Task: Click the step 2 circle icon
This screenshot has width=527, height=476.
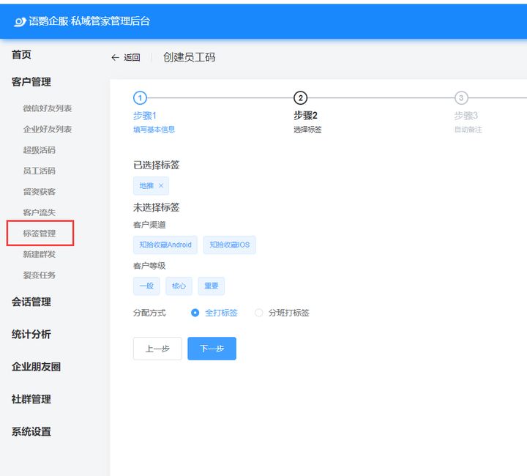Action: pos(300,98)
